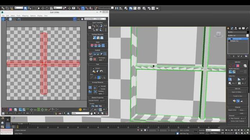The image size is (250, 140).
Task: Select the Scale tool in Edit UVWs toolbar
Action: (11, 19)
